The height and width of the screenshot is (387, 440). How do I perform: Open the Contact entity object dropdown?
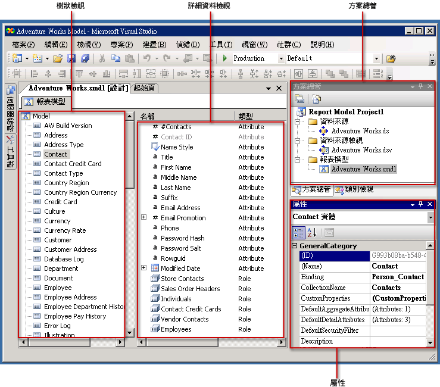[x=430, y=217]
